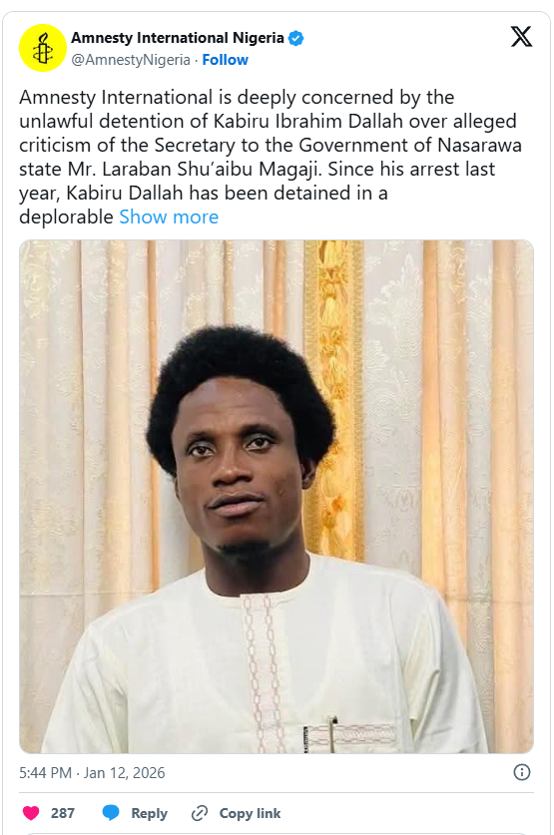This screenshot has height=835, width=554.
Task: Click the partially visible box below Reply
Action: (x=277, y=833)
